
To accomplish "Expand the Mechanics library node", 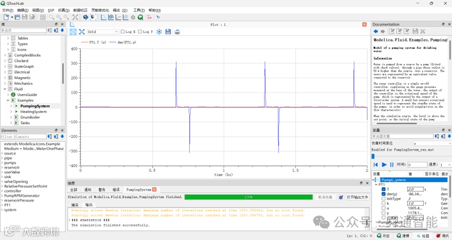I will 5,83.
